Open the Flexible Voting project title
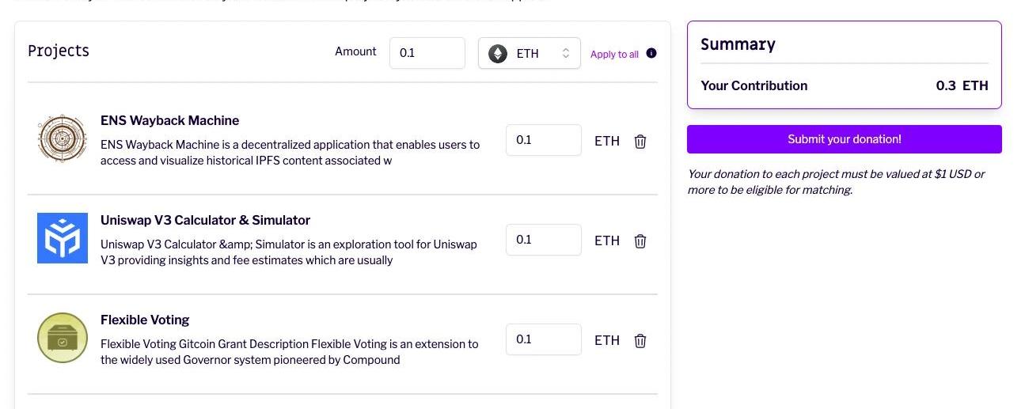The width and height of the screenshot is (1025, 409). pos(145,320)
